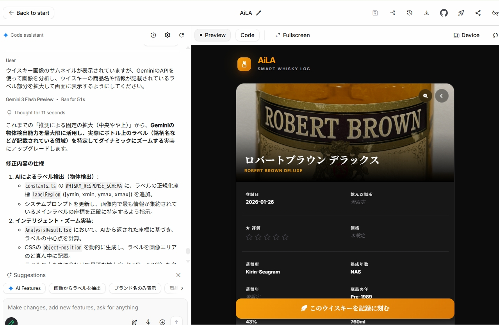Select the Preview mode radio option
499x325 pixels.
pyautogui.click(x=212, y=35)
